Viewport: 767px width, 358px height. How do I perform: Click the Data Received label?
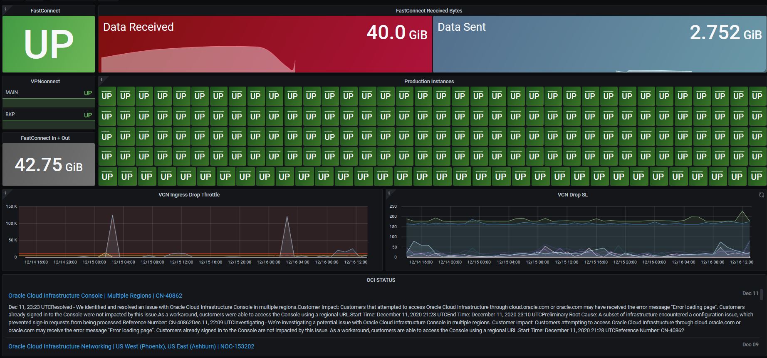click(138, 27)
